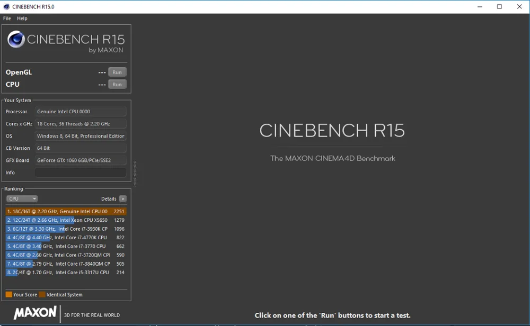Select ranking row Intel Core i7-3720QM

point(66,255)
